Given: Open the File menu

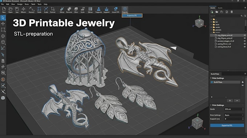Looking at the screenshot, I should tap(2, 4).
